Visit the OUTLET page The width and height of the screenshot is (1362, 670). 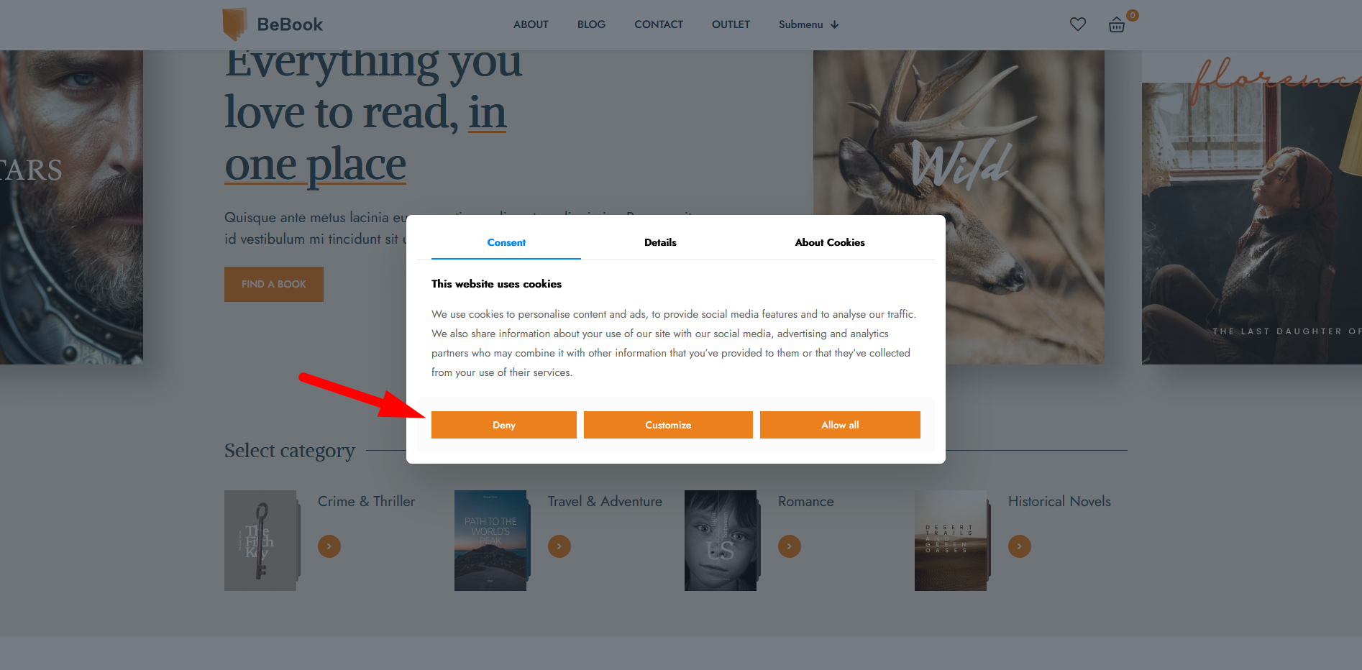tap(731, 24)
